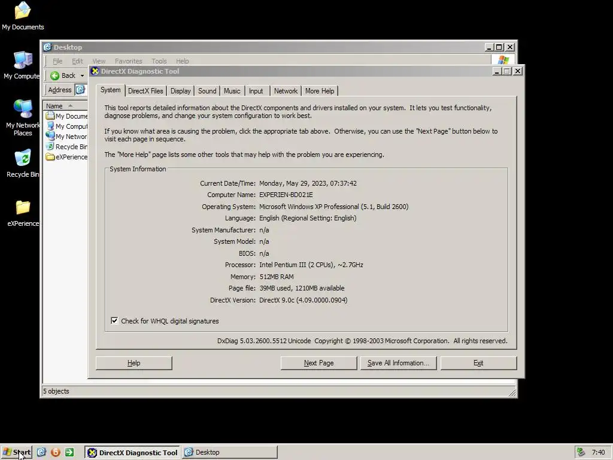The image size is (613, 460).
Task: Open Help menu in Desktop window
Action: (182, 61)
